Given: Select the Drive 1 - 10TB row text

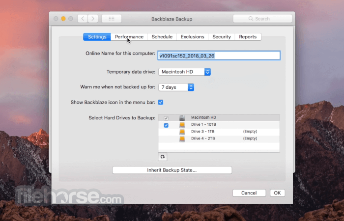Looking at the screenshot, I should coord(203,125).
